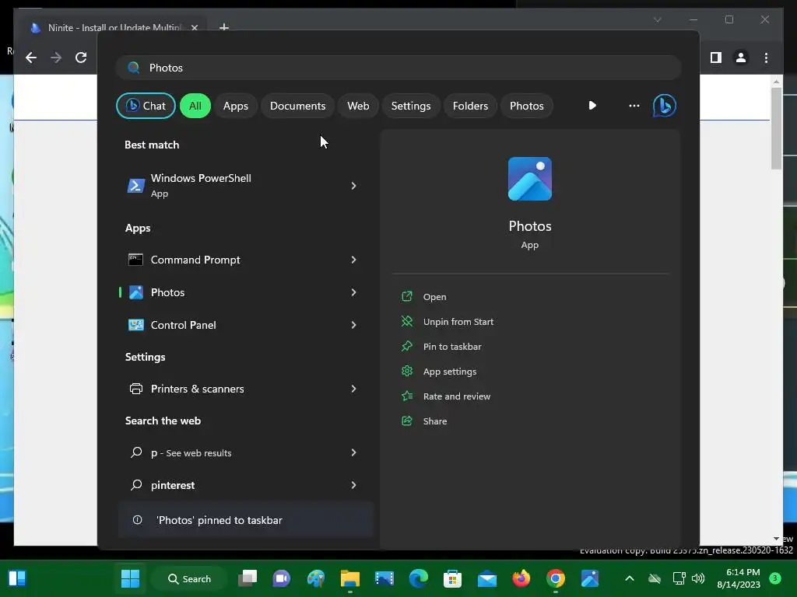
Task: Click "'Photos' pinned to taskbar" notice
Action: pos(246,520)
